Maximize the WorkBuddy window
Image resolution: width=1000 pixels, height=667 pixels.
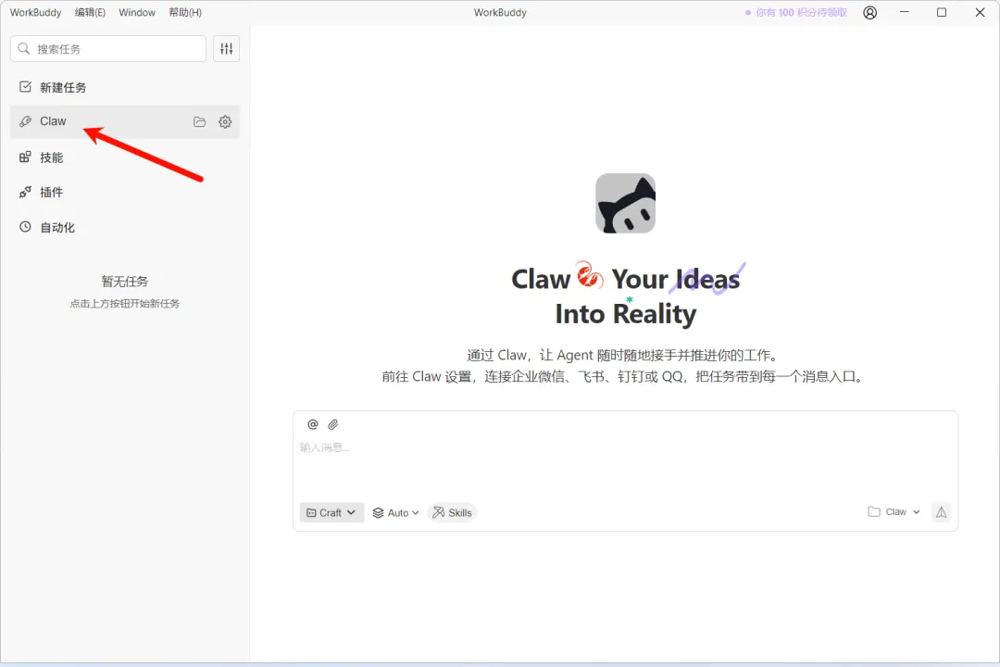tap(942, 12)
